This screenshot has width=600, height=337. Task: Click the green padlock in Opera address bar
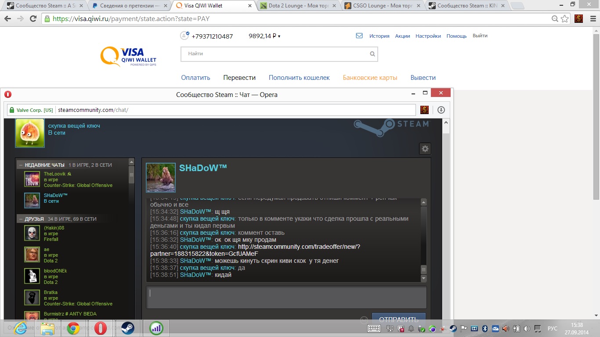tap(12, 110)
